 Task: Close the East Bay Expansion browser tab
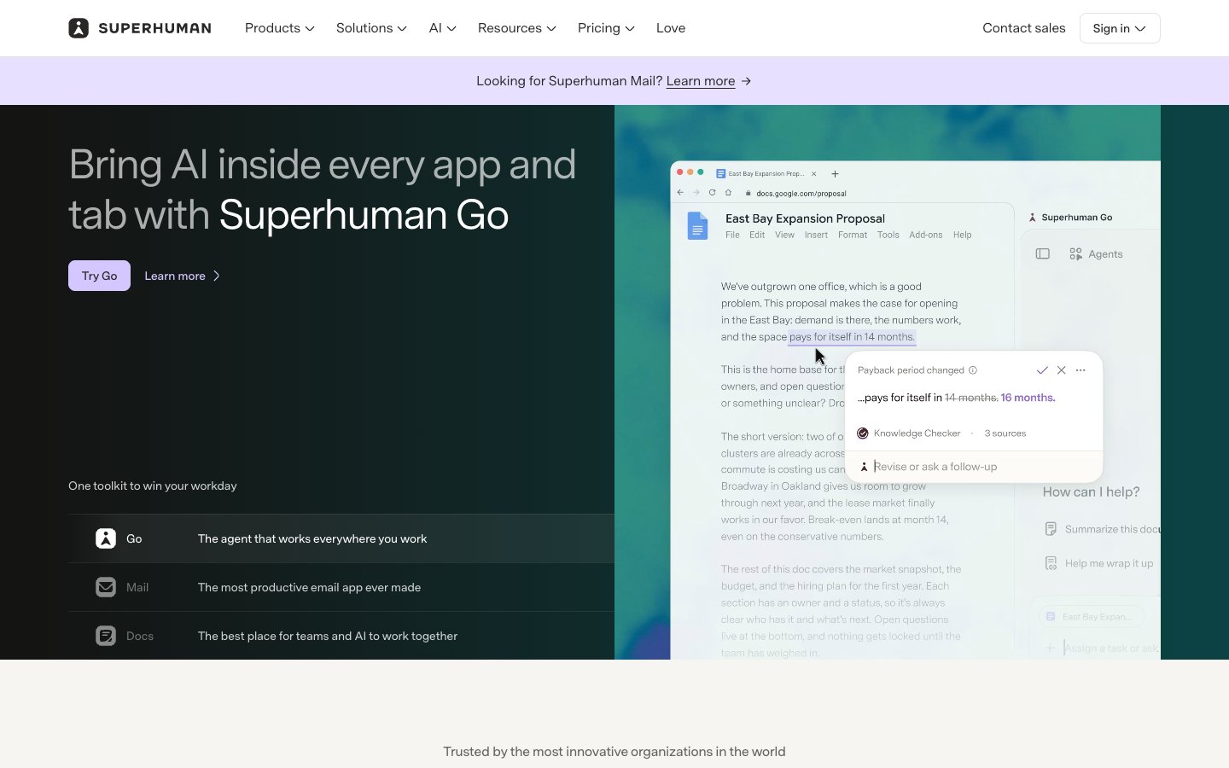coord(813,173)
